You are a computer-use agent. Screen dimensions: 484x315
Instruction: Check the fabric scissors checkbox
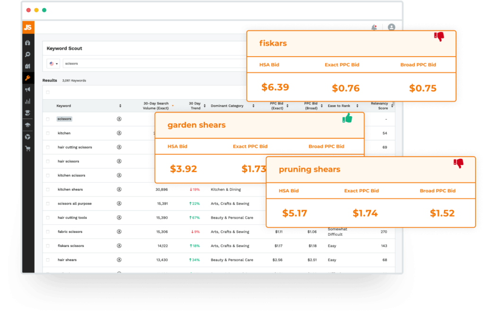click(48, 232)
